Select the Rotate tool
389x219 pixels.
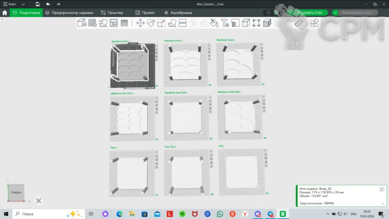click(151, 23)
